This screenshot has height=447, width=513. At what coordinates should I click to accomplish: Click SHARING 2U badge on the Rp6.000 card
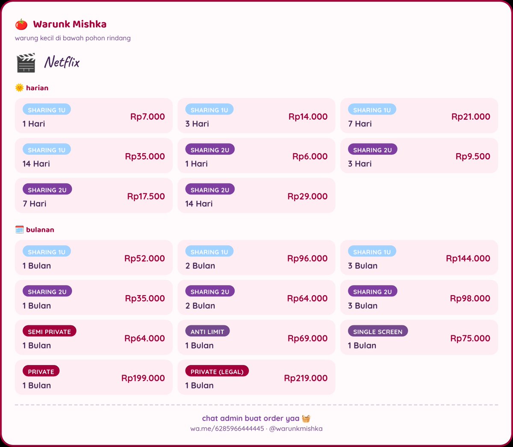[x=210, y=150]
